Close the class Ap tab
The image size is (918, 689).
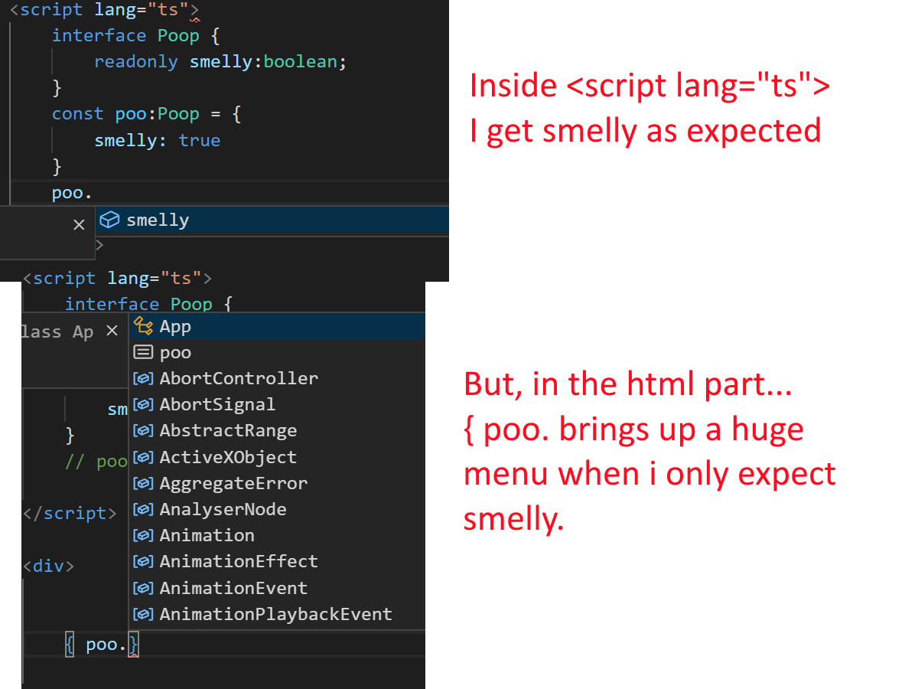point(112,330)
